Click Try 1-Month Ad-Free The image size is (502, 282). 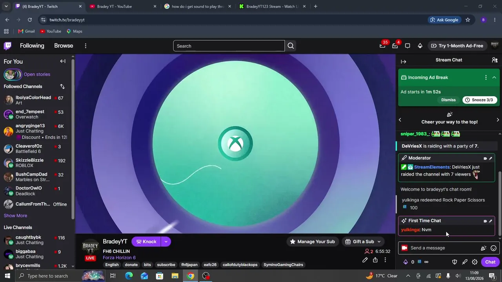point(457,46)
